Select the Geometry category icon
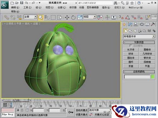The image size is (158, 118). (x=125, y=31)
